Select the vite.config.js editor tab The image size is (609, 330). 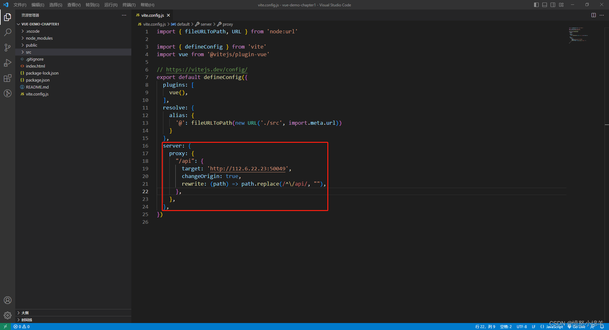click(x=153, y=15)
